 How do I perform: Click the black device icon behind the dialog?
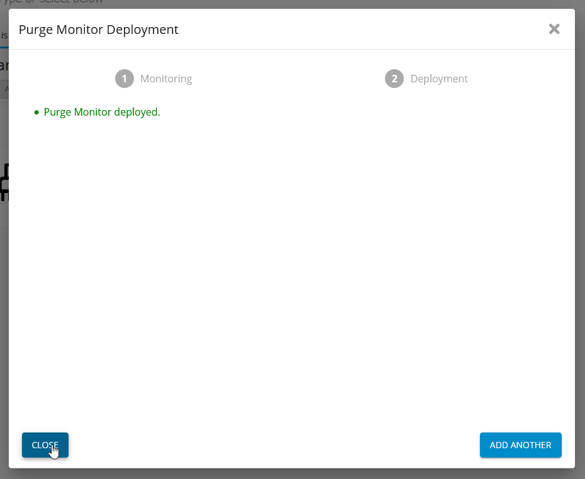4,182
